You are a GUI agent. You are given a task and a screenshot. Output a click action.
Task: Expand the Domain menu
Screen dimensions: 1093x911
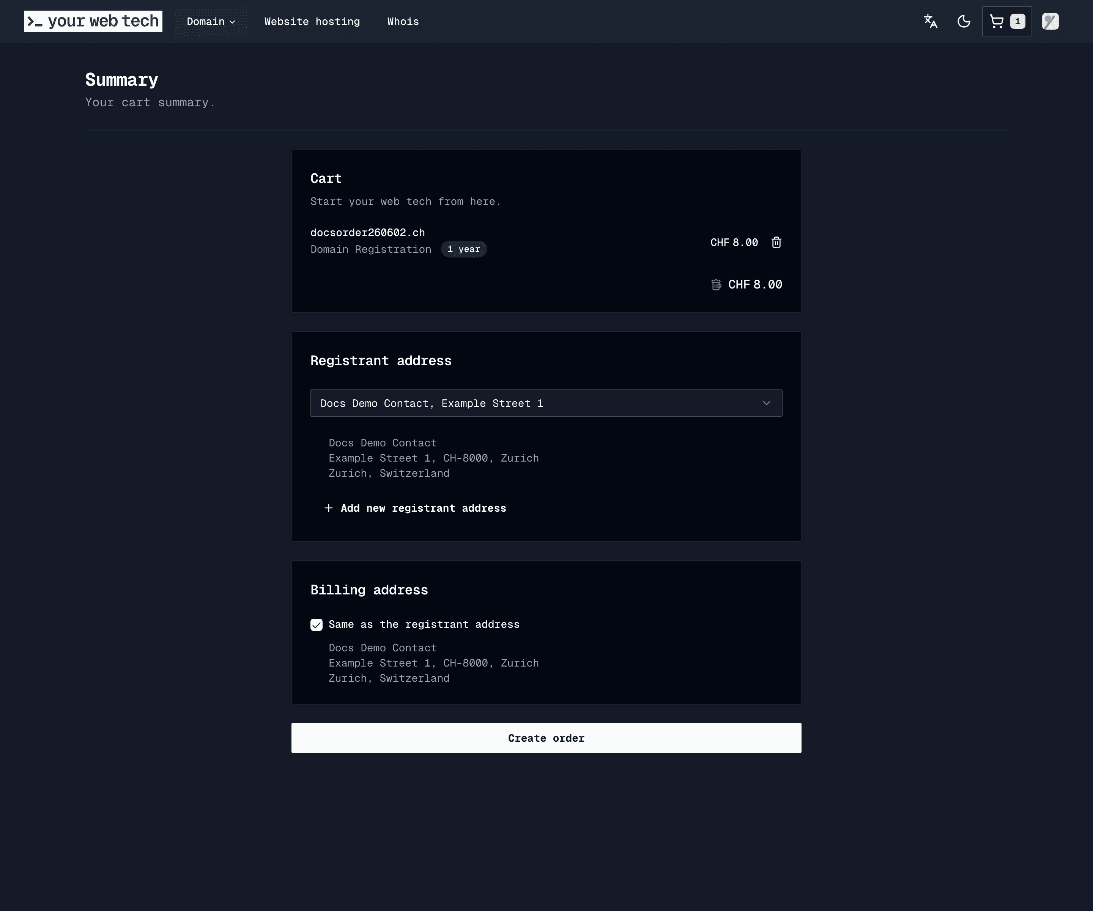click(x=211, y=21)
